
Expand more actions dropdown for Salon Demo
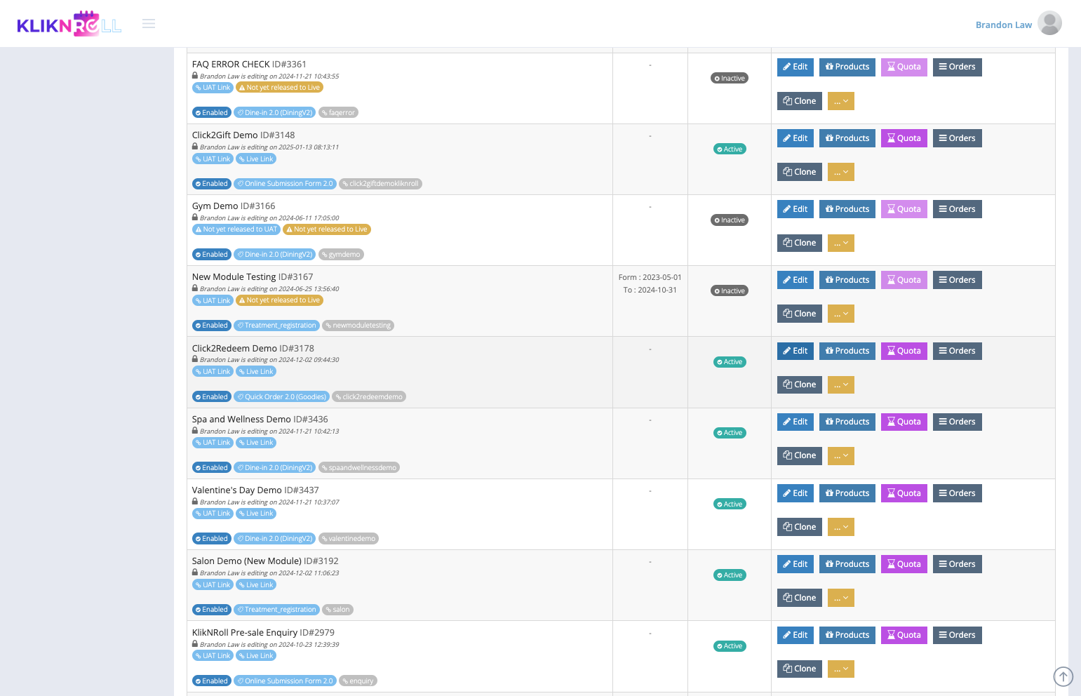pos(840,598)
